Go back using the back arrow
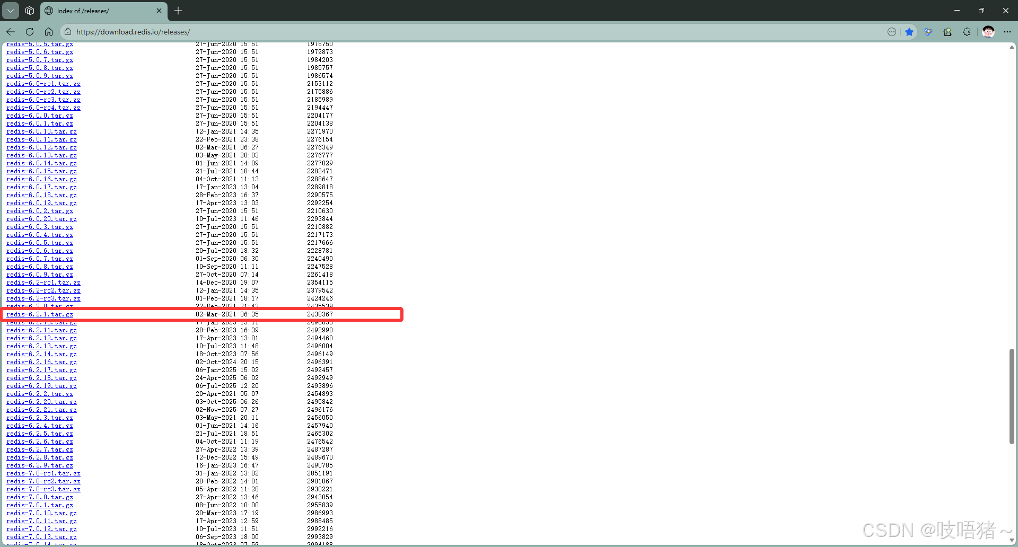The height and width of the screenshot is (547, 1018). [11, 32]
